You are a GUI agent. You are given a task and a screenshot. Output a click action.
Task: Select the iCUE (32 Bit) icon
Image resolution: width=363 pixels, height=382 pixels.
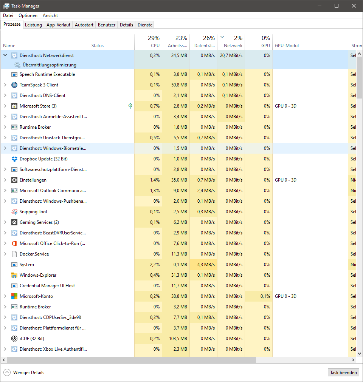point(14,339)
